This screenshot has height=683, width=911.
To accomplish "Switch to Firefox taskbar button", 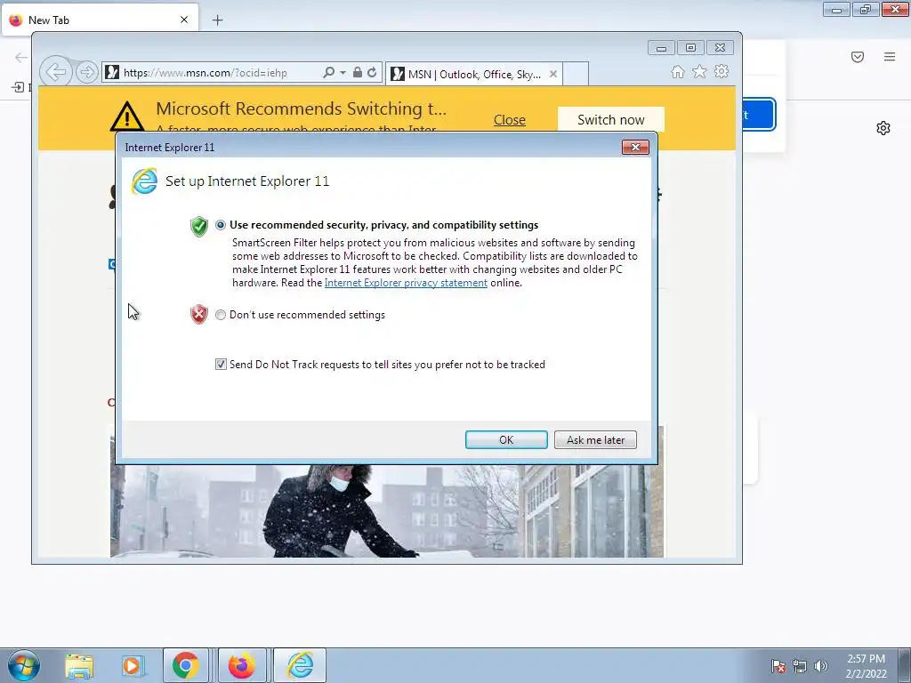I will (242, 665).
